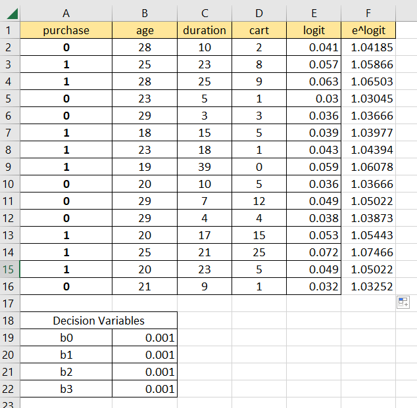417x408 pixels.
Task: Select e^logit cell 1.03045
Action: (368, 99)
